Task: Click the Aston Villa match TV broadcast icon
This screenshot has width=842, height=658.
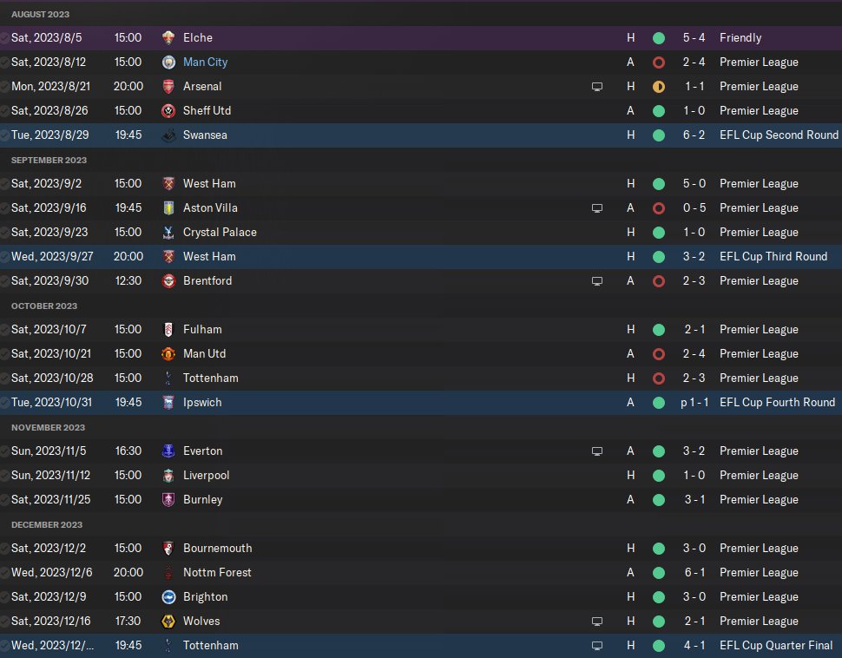Action: coord(596,208)
